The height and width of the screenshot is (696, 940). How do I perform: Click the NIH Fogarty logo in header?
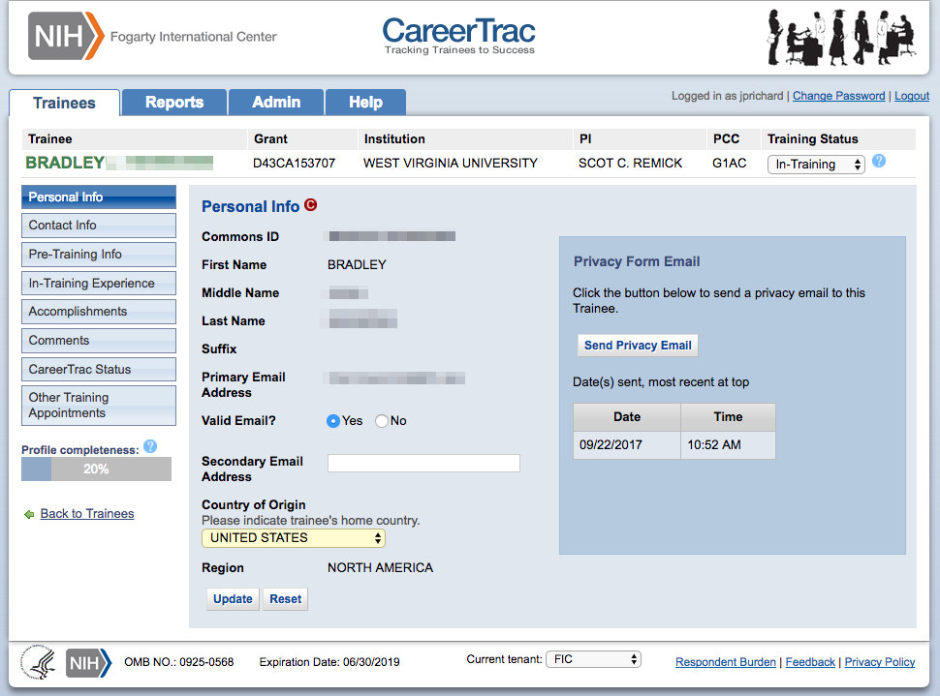(x=152, y=36)
